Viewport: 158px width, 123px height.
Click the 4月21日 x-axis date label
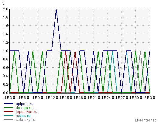(x=94, y=98)
